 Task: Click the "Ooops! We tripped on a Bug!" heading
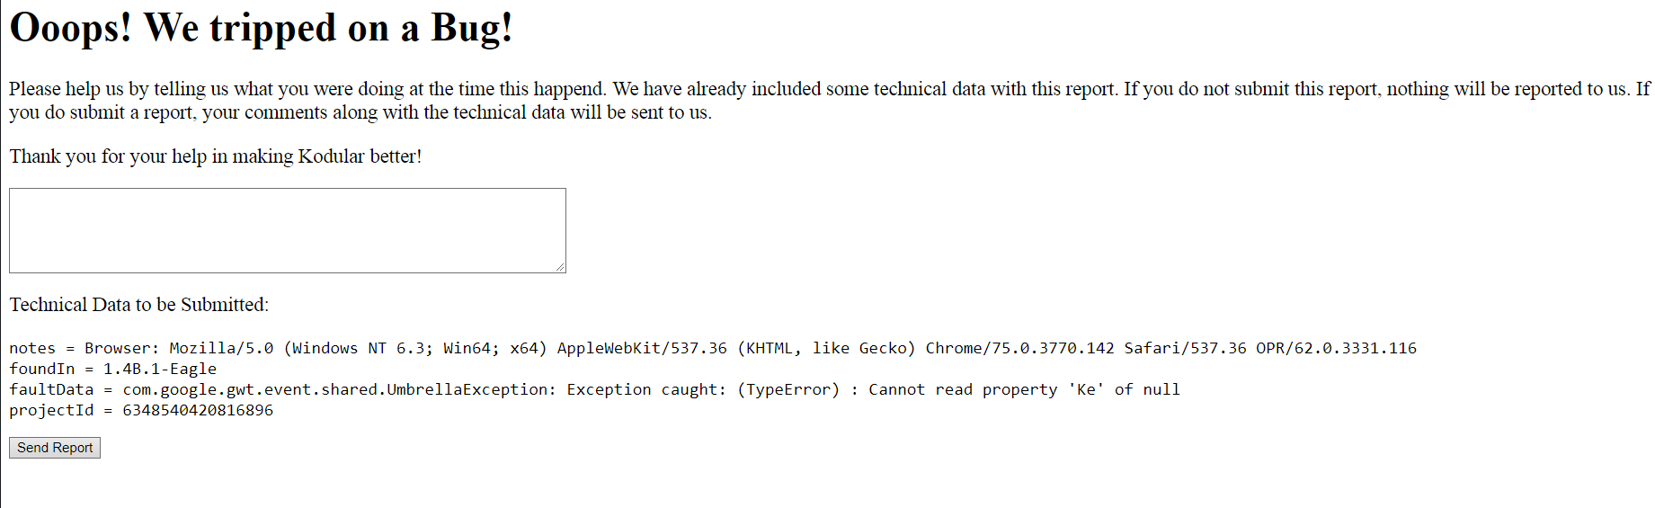[x=261, y=28]
